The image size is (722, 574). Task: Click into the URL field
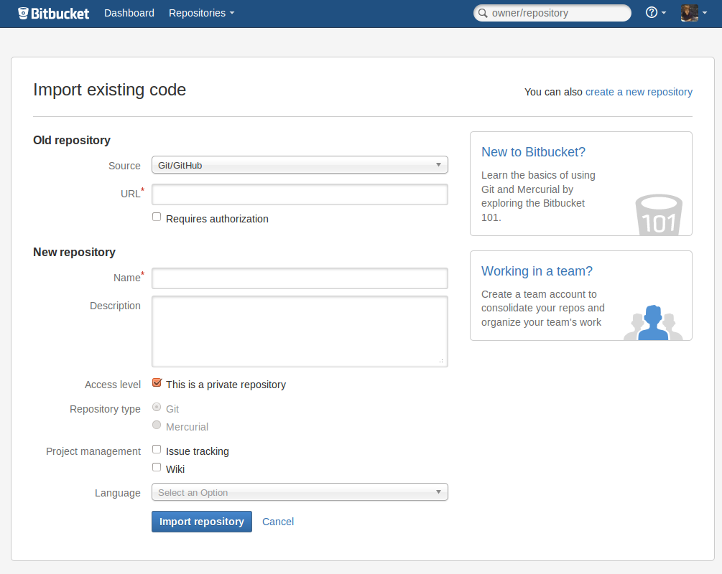[x=300, y=194]
